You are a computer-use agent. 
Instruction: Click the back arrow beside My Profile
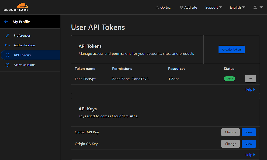click(6, 22)
